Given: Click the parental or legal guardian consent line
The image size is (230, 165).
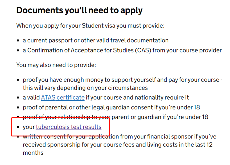Looking at the screenshot, I should tap(111, 107).
